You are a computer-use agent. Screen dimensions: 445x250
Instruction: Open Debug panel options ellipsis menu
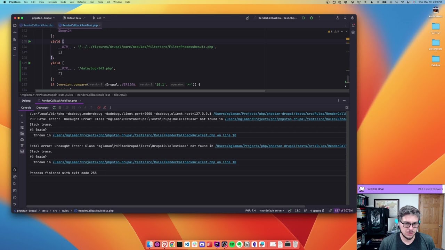click(x=338, y=101)
